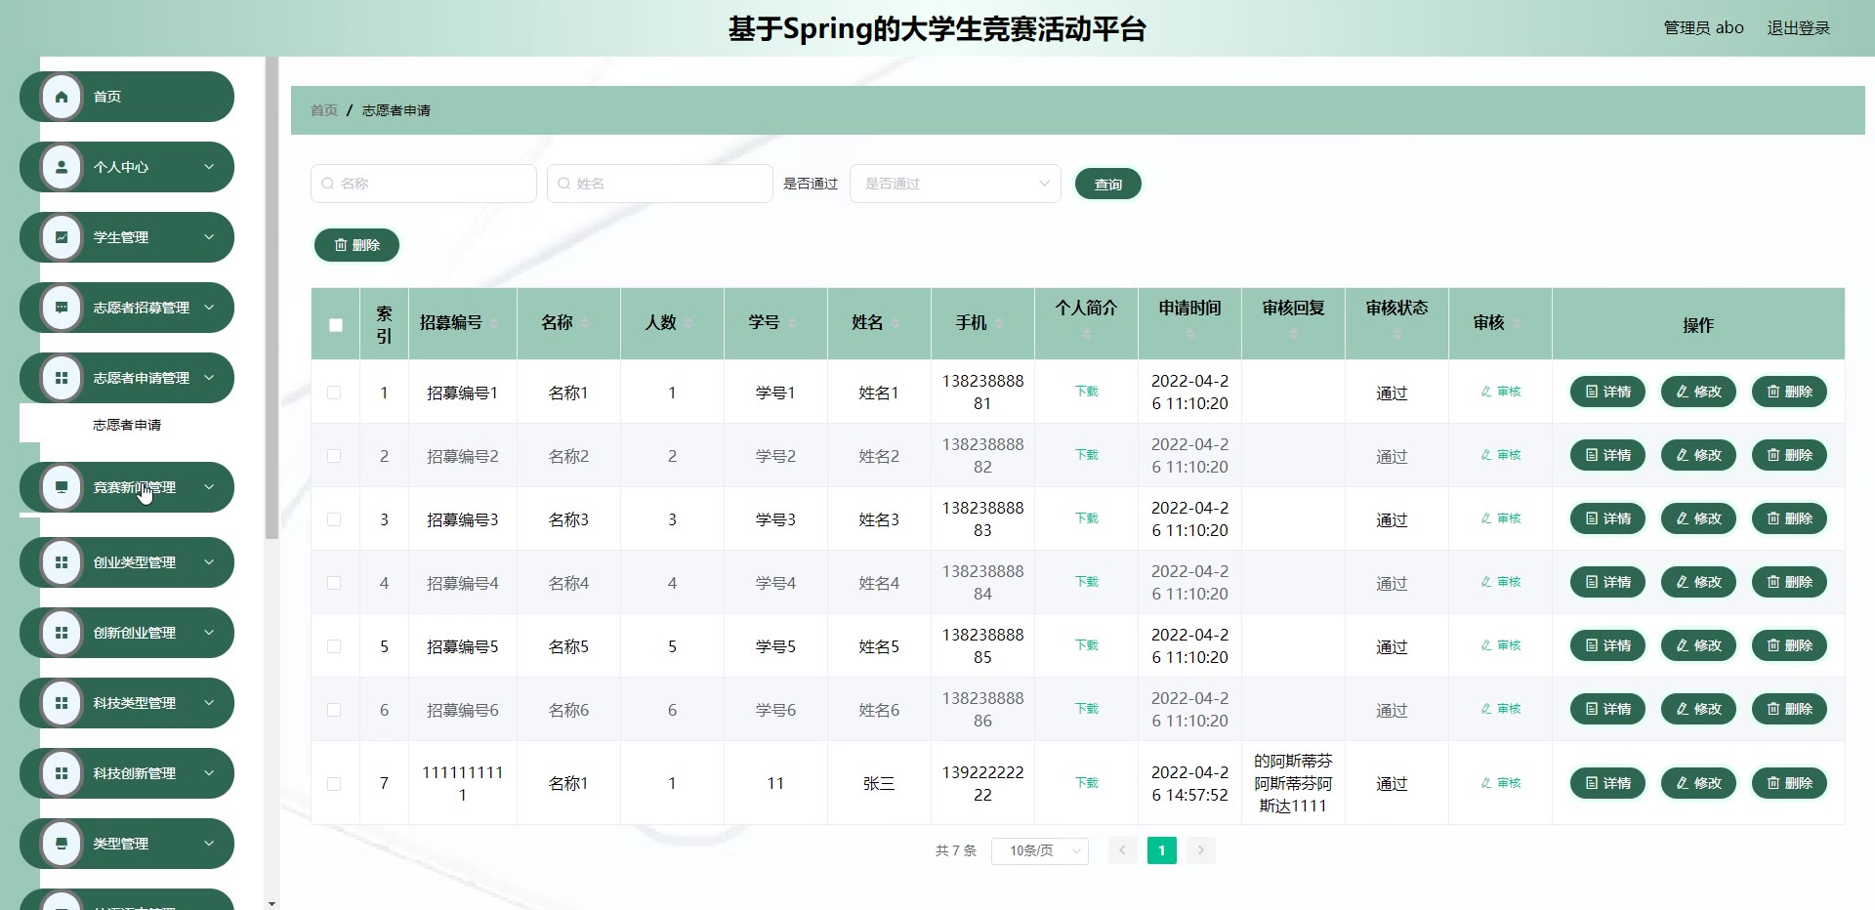This screenshot has width=1875, height=910.
Task: Click the sort arrows on 审核 column
Action: click(x=1517, y=323)
